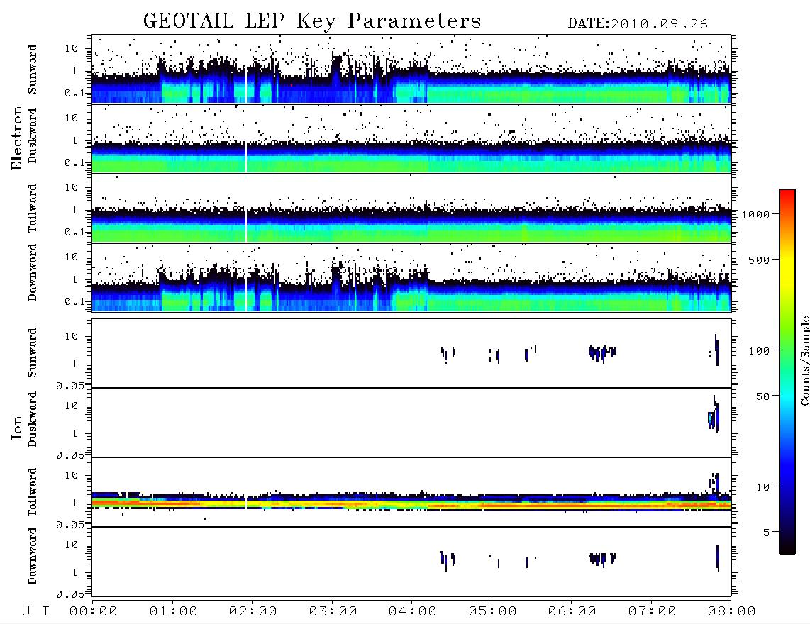Select the ion Tailward panel label

[33, 492]
